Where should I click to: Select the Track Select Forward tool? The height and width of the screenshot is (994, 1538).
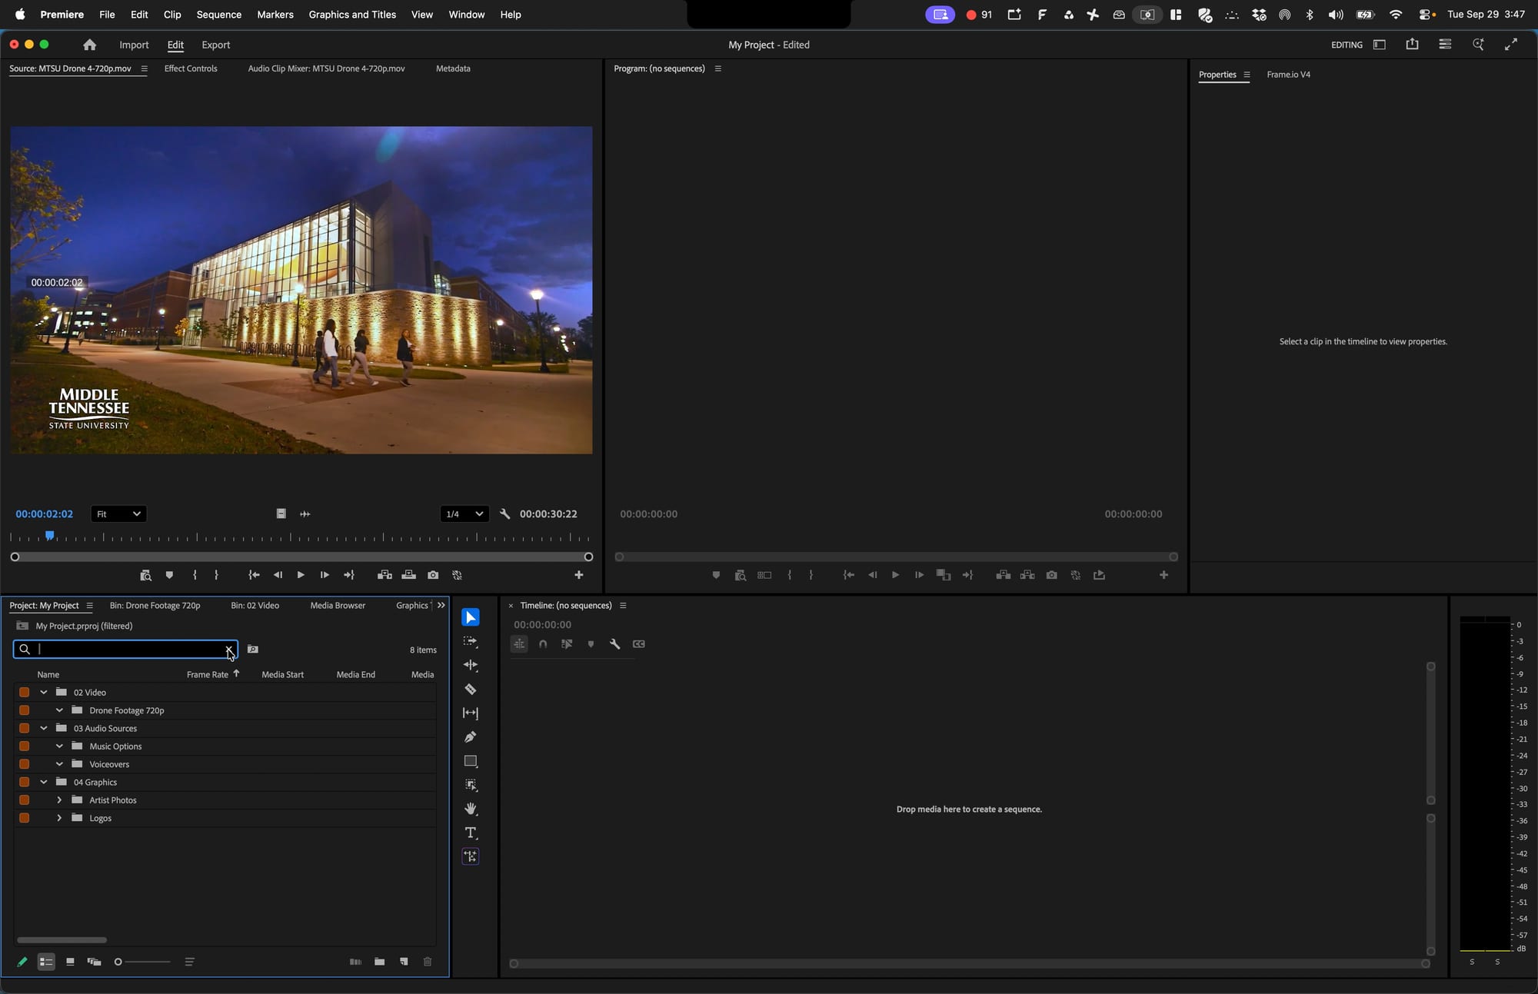point(471,641)
